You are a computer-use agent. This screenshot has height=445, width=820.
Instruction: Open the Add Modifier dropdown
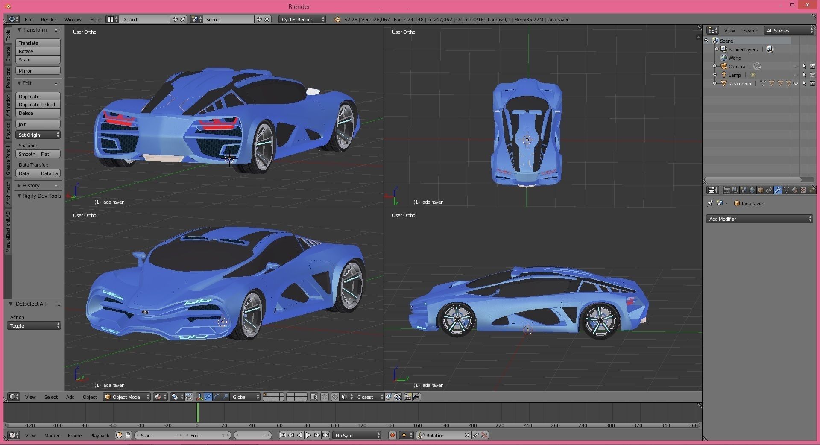(x=759, y=219)
